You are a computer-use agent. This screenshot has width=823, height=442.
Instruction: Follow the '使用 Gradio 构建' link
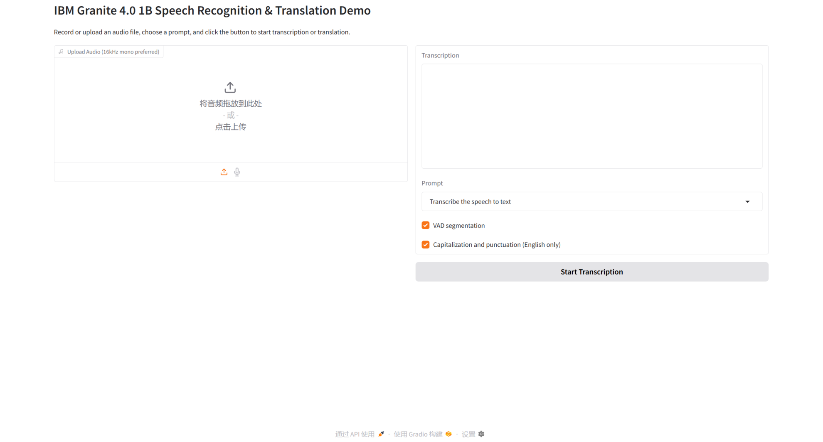click(x=418, y=434)
